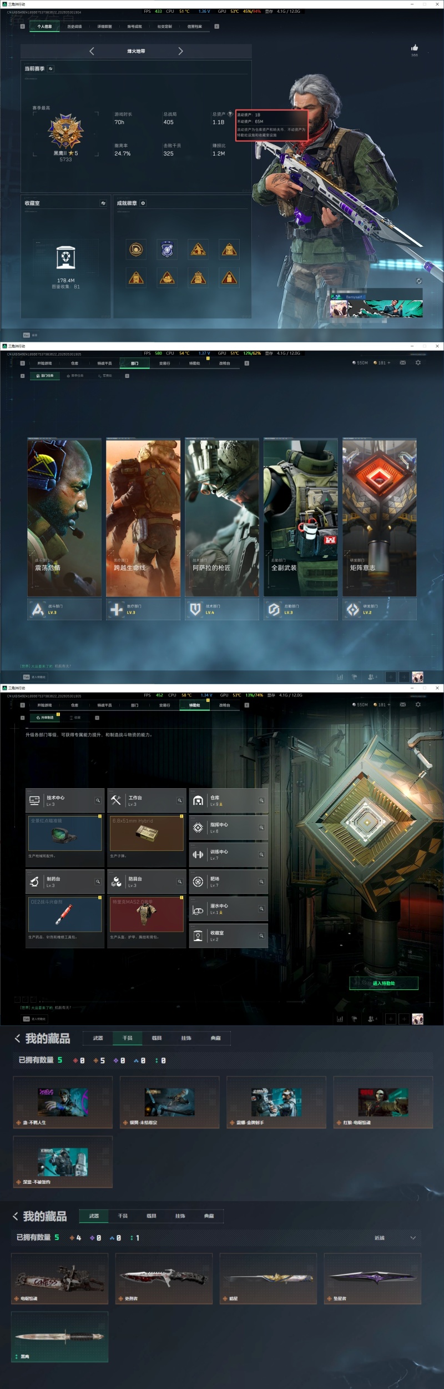Open magnifier on the 训练中心 row
The height and width of the screenshot is (1389, 444).
coord(261,854)
